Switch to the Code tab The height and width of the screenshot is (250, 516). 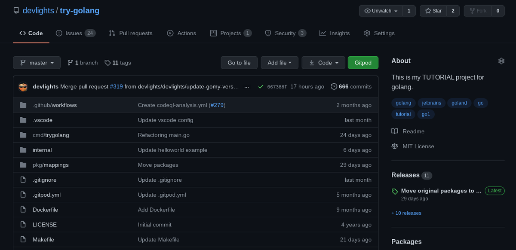pos(31,33)
